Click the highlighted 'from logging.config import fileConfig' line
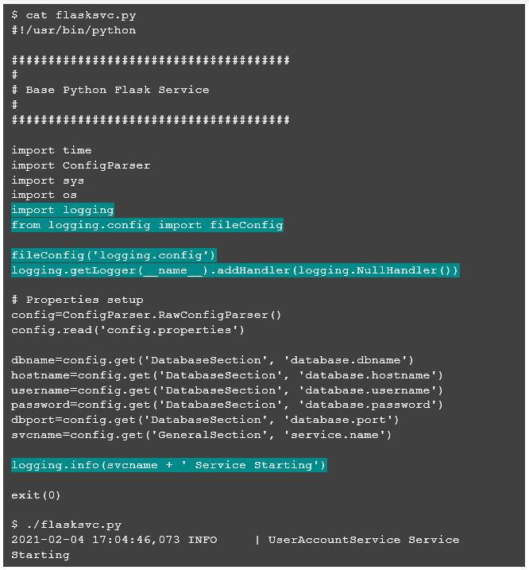This screenshot has width=529, height=570. 147,225
